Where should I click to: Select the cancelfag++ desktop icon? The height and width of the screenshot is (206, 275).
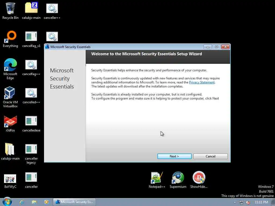point(31,67)
